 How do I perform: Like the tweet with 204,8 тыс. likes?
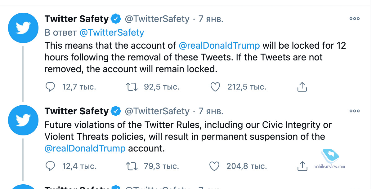(214, 166)
